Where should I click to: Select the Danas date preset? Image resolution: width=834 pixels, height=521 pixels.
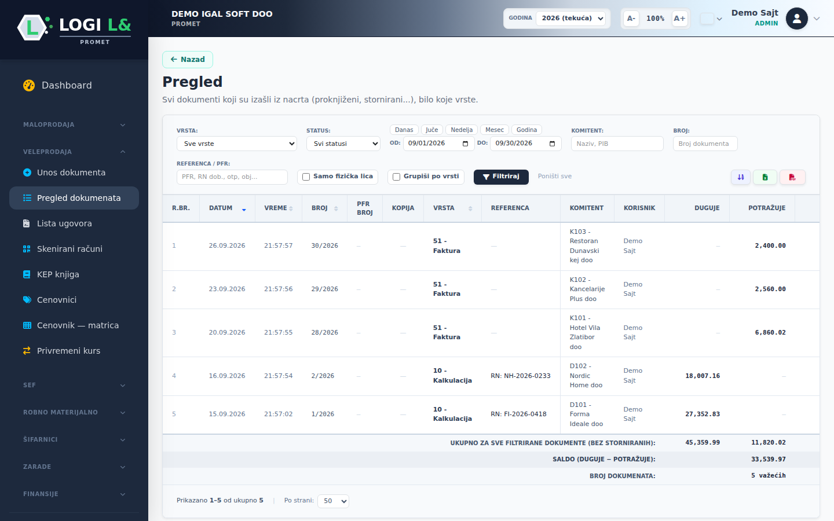[x=404, y=130]
